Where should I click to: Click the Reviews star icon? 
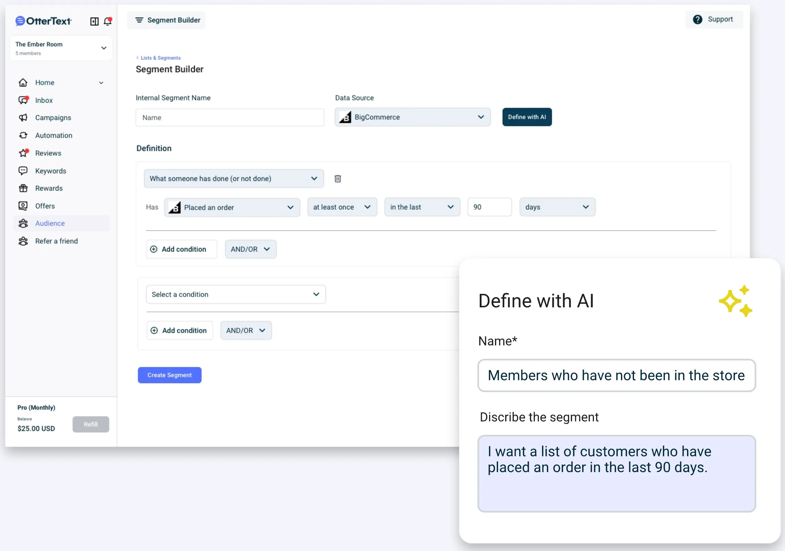(23, 153)
